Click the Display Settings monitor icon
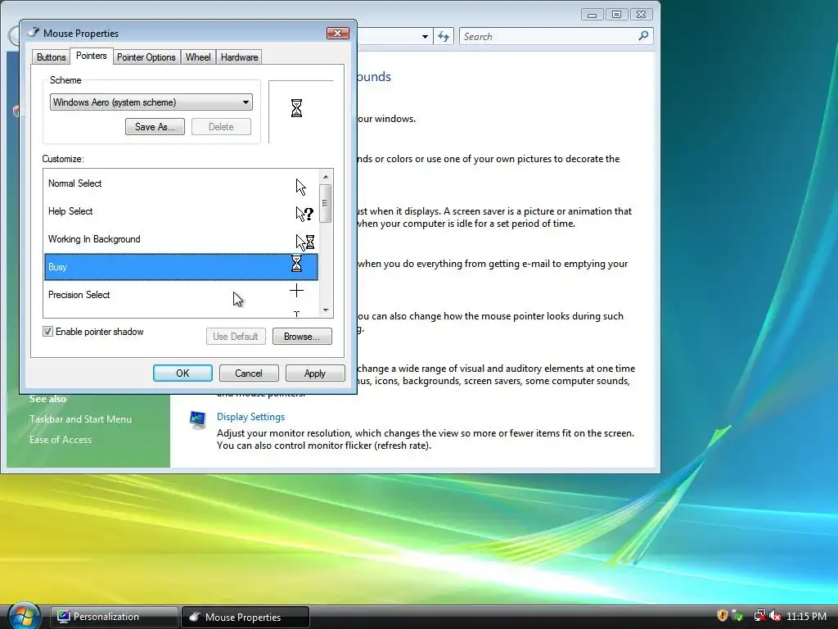Viewport: 838px width, 629px height. point(198,420)
